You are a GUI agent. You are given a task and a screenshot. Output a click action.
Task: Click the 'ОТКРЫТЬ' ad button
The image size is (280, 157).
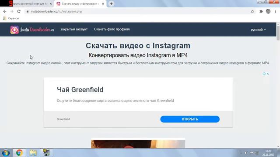(190, 119)
